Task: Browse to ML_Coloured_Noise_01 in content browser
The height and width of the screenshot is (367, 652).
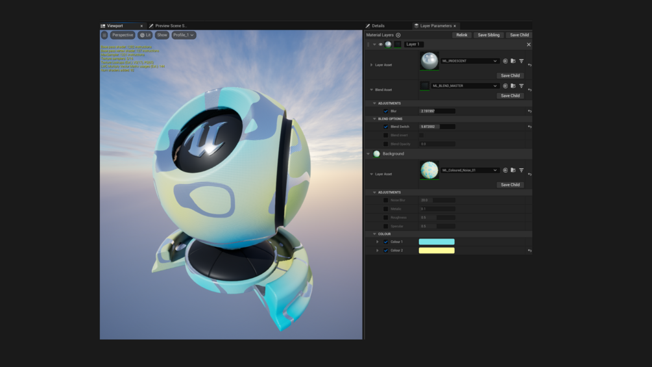Action: [513, 170]
